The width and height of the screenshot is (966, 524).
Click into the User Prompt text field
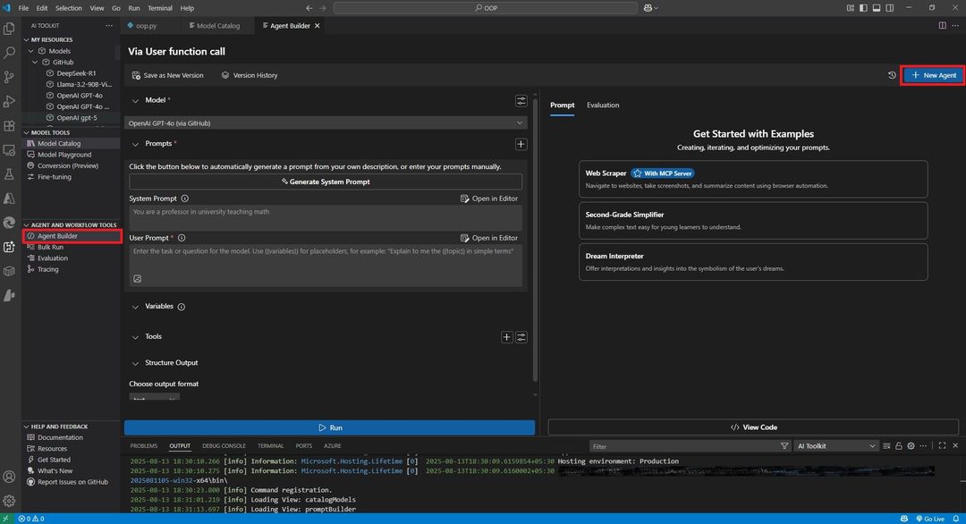(326, 266)
